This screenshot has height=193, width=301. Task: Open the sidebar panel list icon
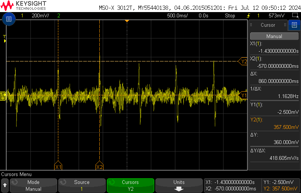click(294, 25)
